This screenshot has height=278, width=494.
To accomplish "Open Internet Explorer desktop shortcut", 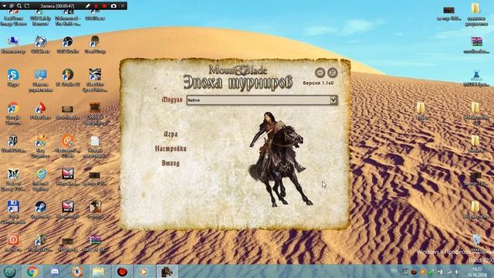I will [40, 179].
